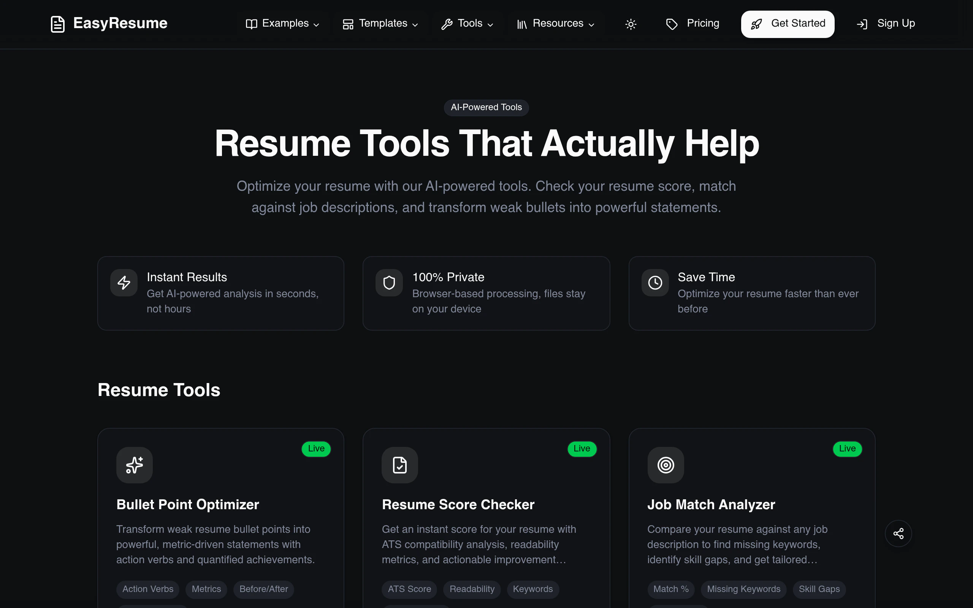Click the ATS Score tag
The image size is (973, 608).
[x=409, y=589]
